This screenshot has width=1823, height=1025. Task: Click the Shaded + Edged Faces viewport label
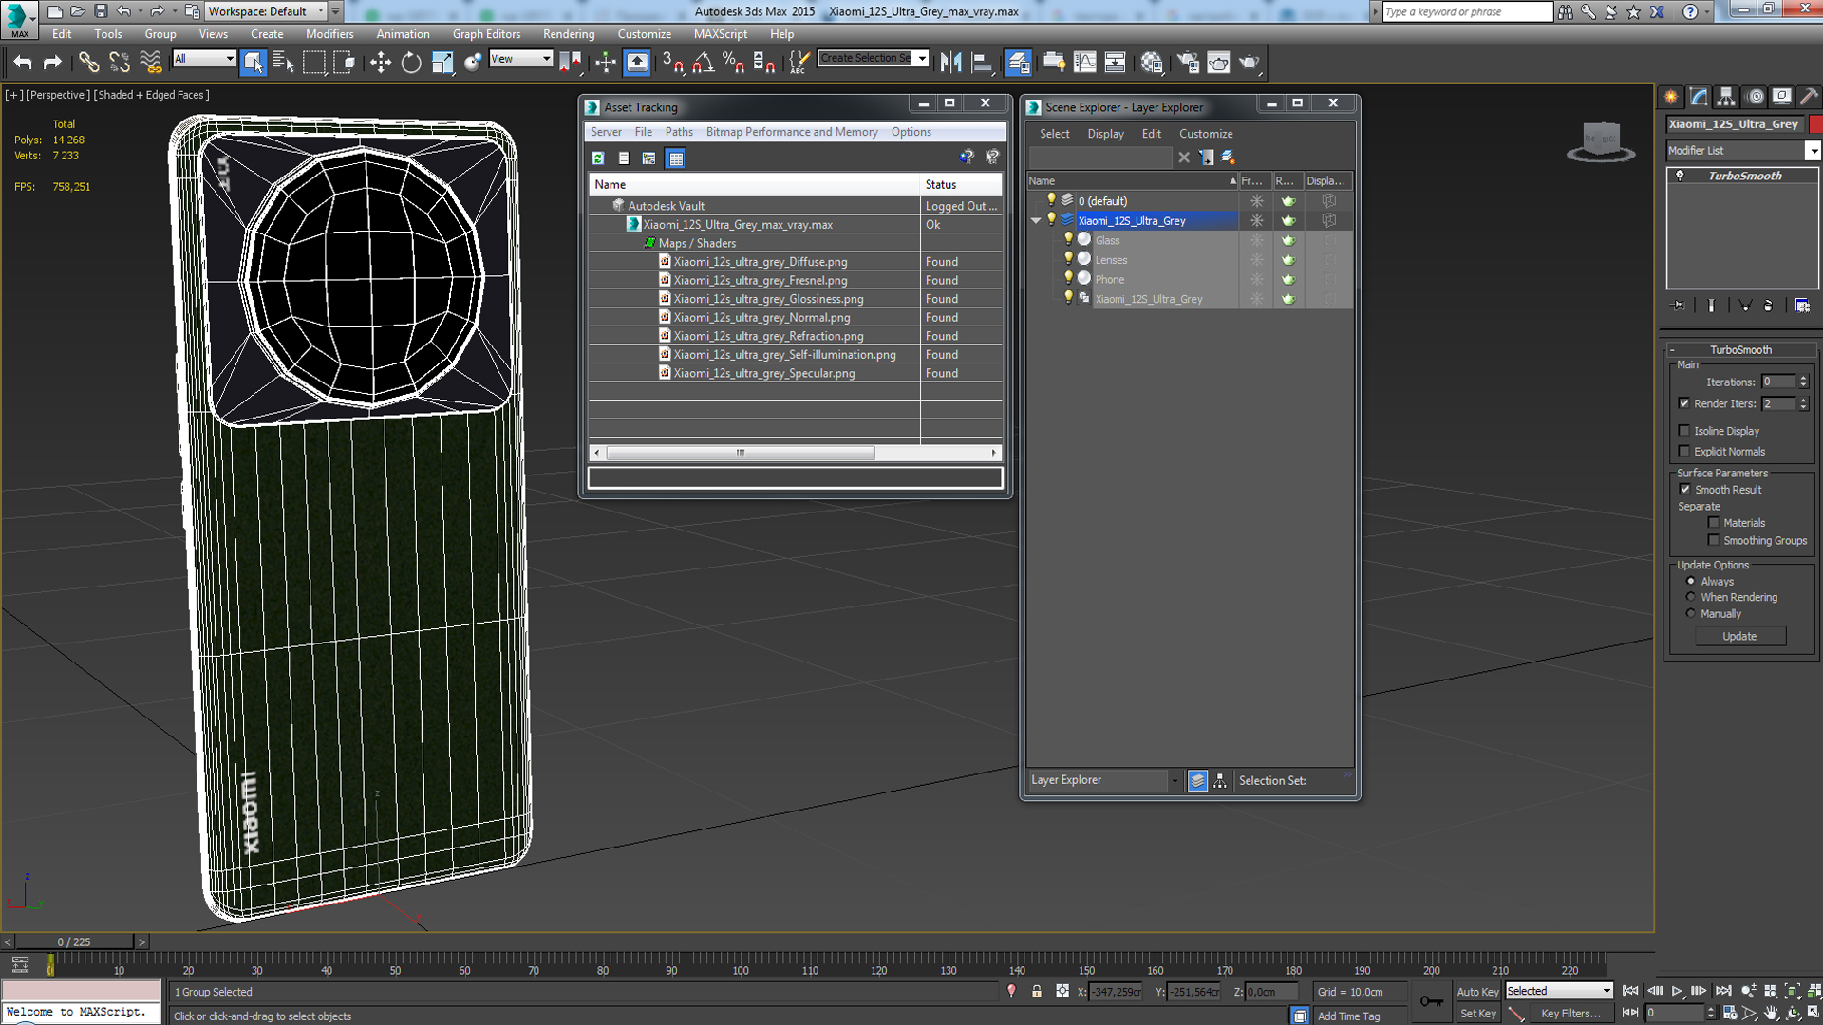[152, 95]
